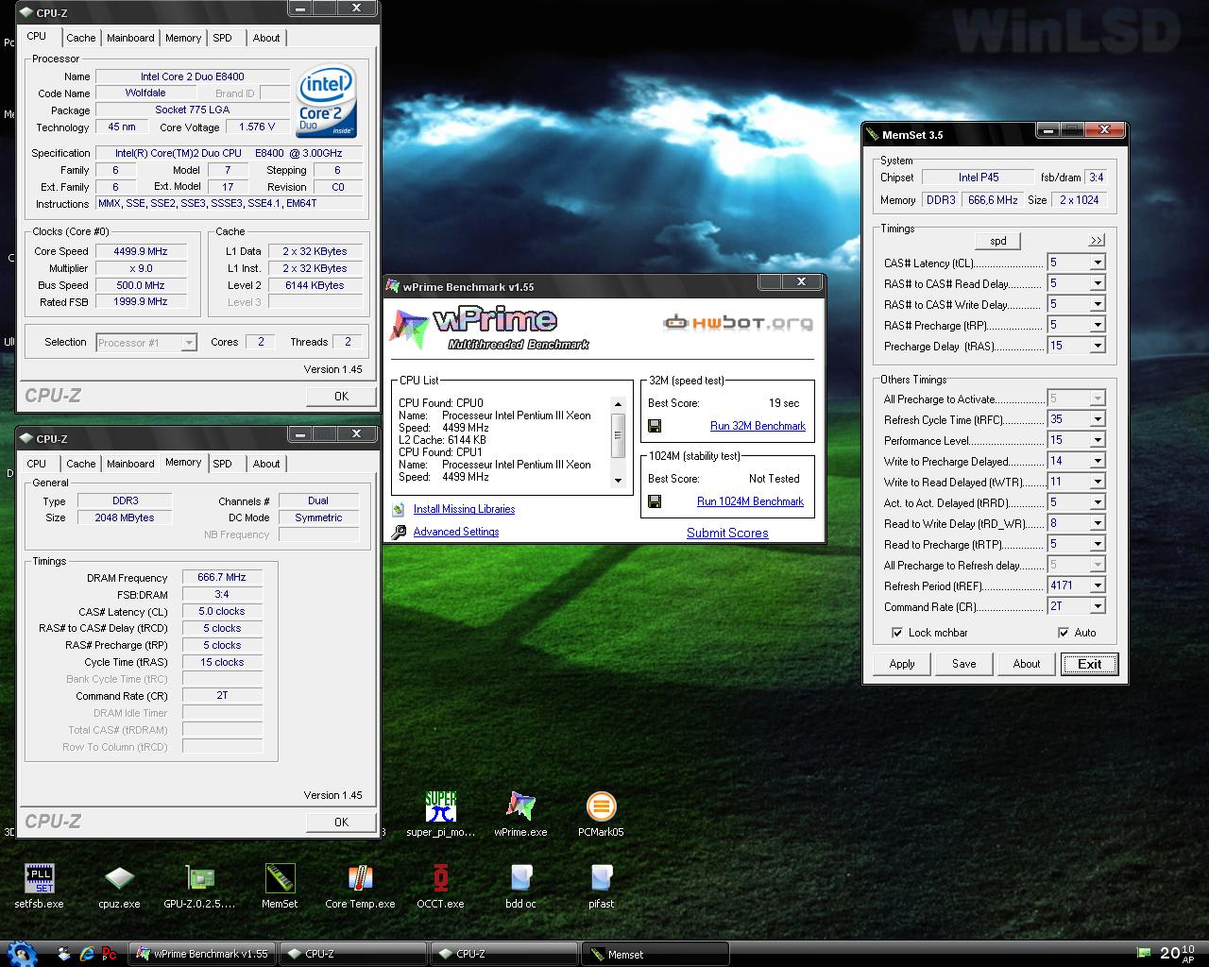The width and height of the screenshot is (1209, 967).
Task: Open the pifast file icon
Action: pyautogui.click(x=601, y=878)
